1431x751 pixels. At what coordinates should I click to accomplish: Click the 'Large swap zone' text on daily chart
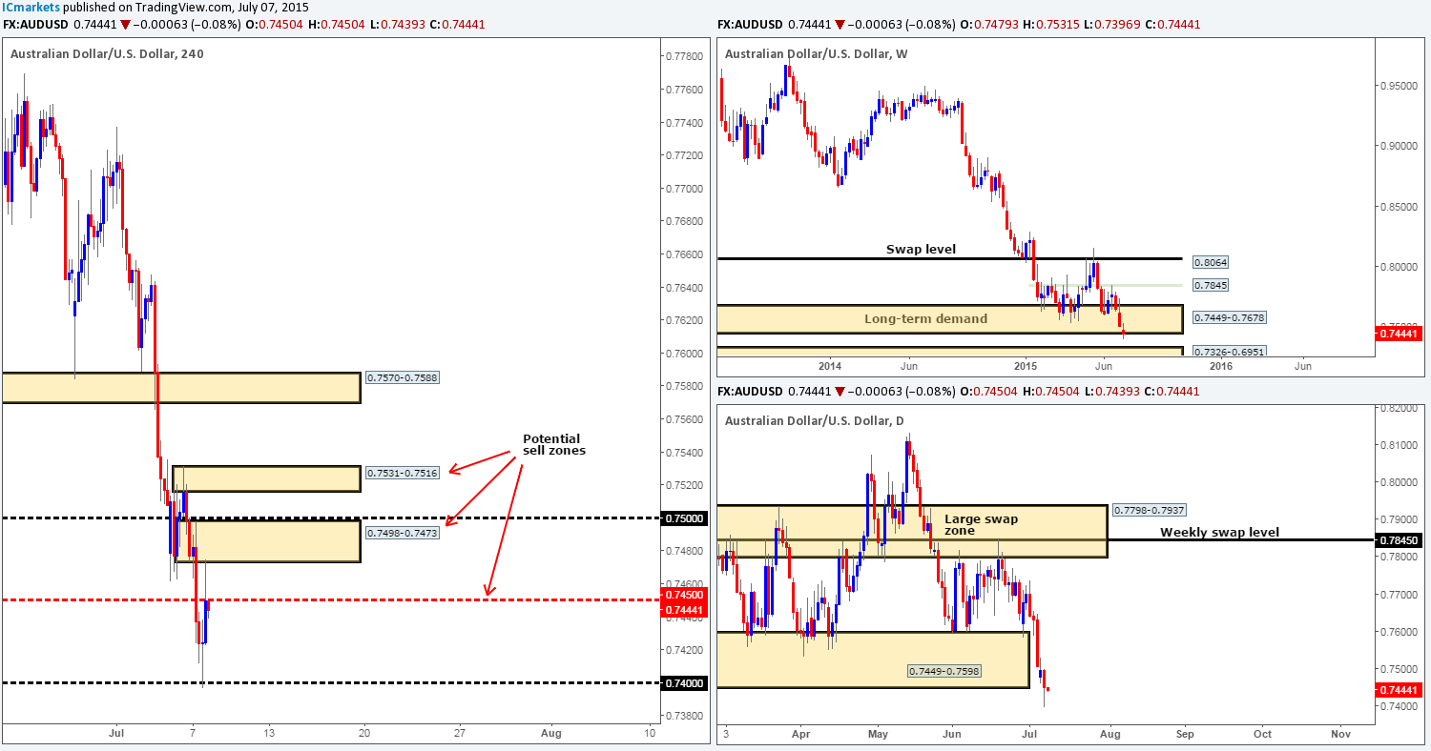click(x=981, y=525)
